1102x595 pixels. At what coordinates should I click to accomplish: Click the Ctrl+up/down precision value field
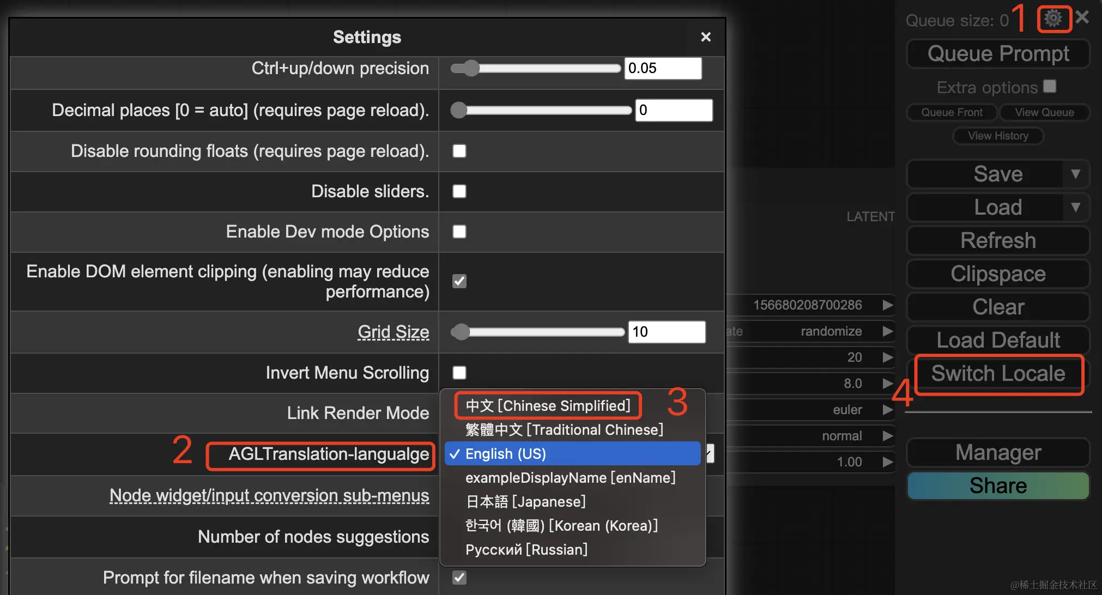click(662, 69)
